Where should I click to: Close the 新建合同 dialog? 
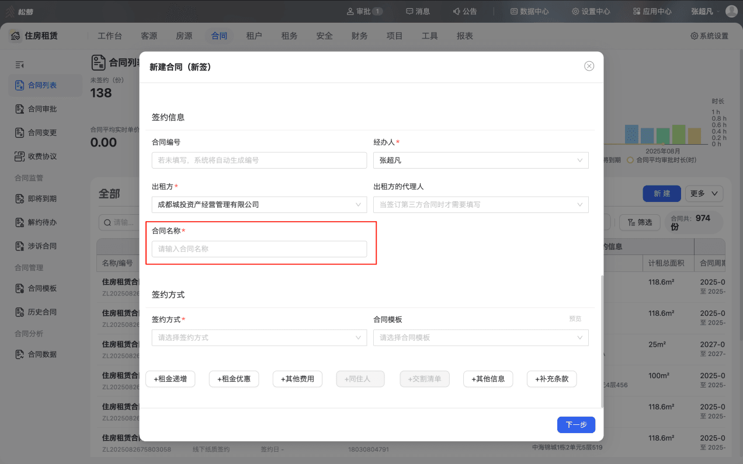(x=589, y=66)
